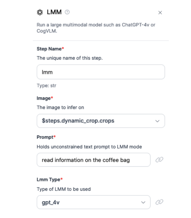Screen dimensions: 191x218
Task: Click the link icon next to Prompt field
Action: (x=159, y=160)
